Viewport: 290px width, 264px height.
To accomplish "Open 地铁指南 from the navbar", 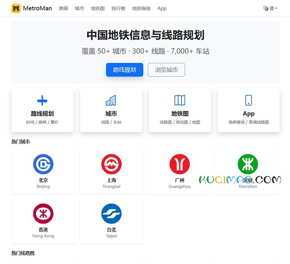I will 142,8.
